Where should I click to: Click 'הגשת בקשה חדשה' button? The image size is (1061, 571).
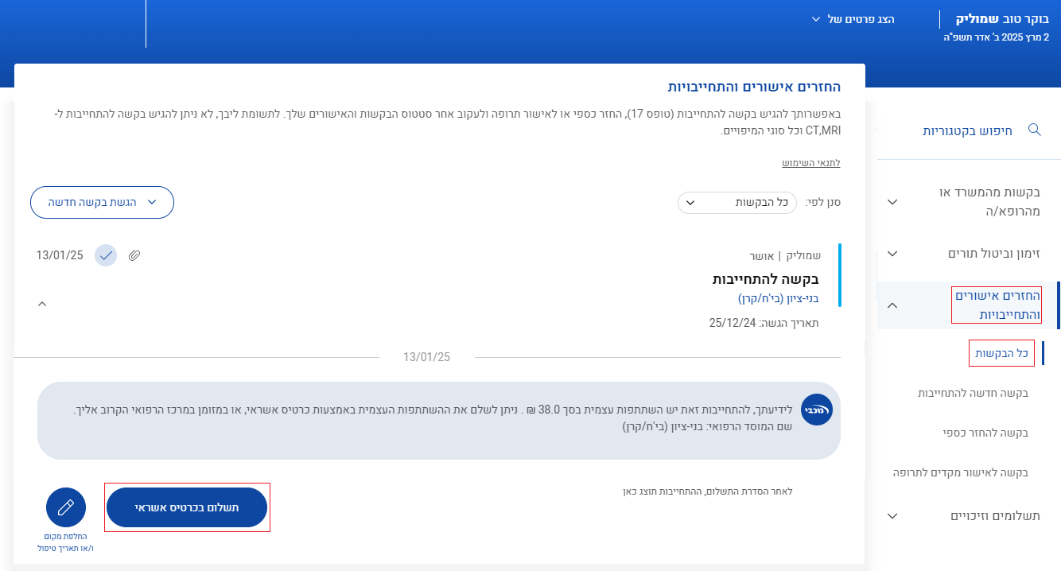pos(102,203)
